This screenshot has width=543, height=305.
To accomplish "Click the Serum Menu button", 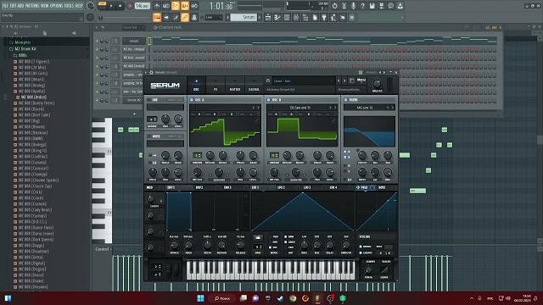I will point(361,80).
